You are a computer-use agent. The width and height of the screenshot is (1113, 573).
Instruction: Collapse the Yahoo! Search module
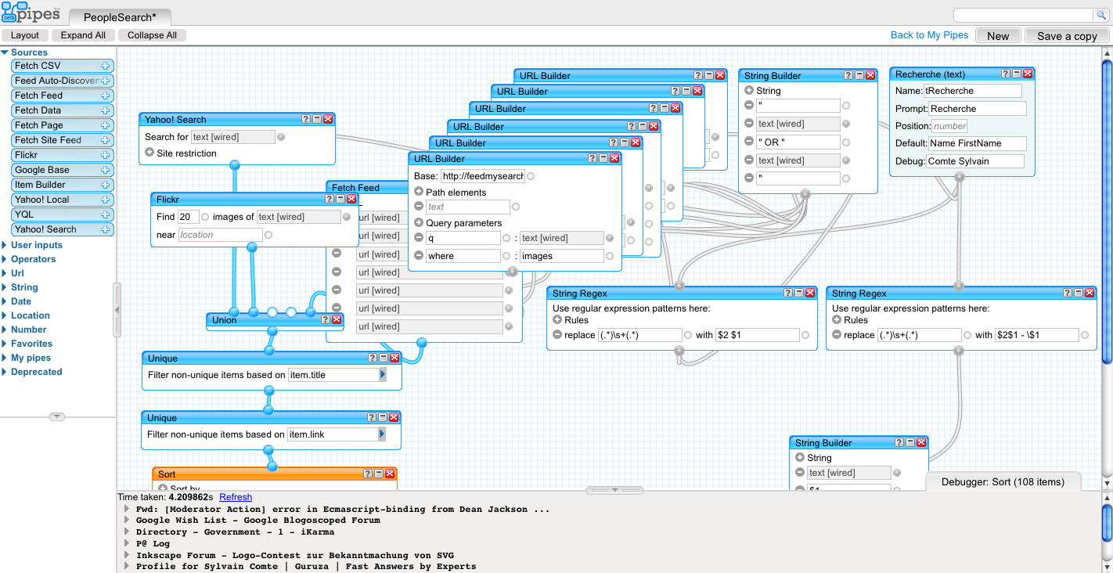[317, 119]
